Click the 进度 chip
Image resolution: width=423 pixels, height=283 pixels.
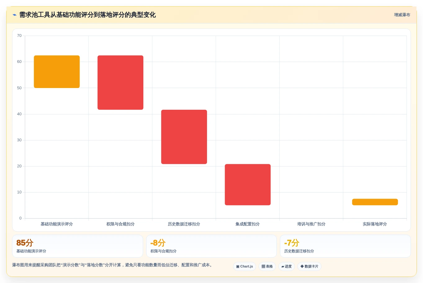coord(286,267)
